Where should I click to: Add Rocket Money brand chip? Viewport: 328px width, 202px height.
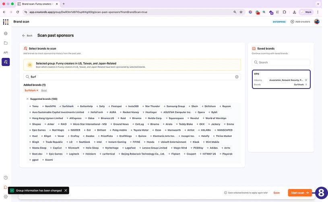point(129,112)
